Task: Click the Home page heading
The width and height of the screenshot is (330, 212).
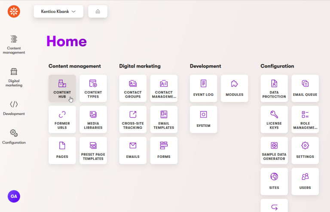Action: pyautogui.click(x=67, y=41)
